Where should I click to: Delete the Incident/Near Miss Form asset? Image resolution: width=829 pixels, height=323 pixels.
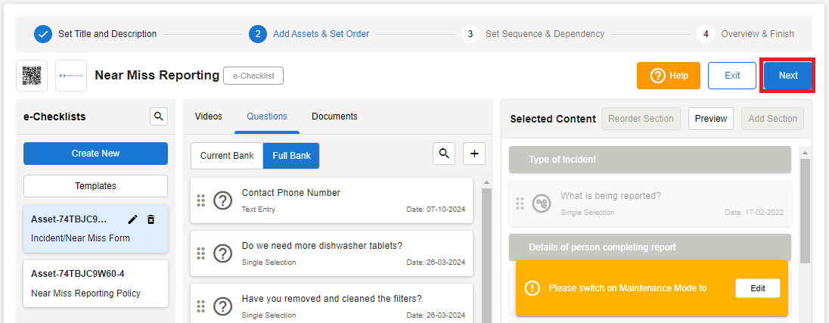pos(151,219)
